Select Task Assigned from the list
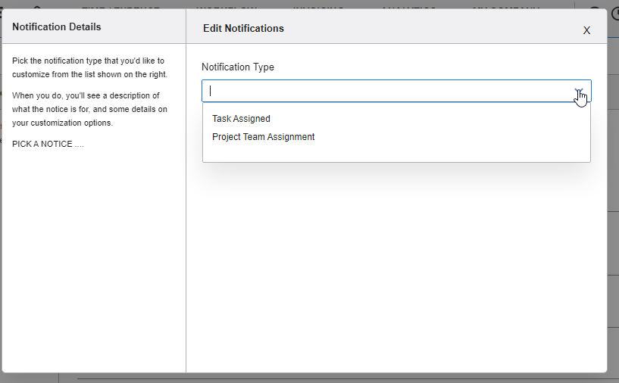Image resolution: width=619 pixels, height=383 pixels. [241, 119]
